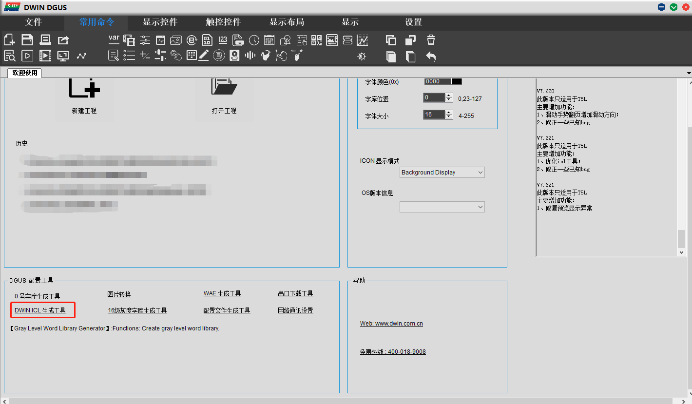
Task: Open the OS版本信息 dropdown
Action: pyautogui.click(x=442, y=207)
